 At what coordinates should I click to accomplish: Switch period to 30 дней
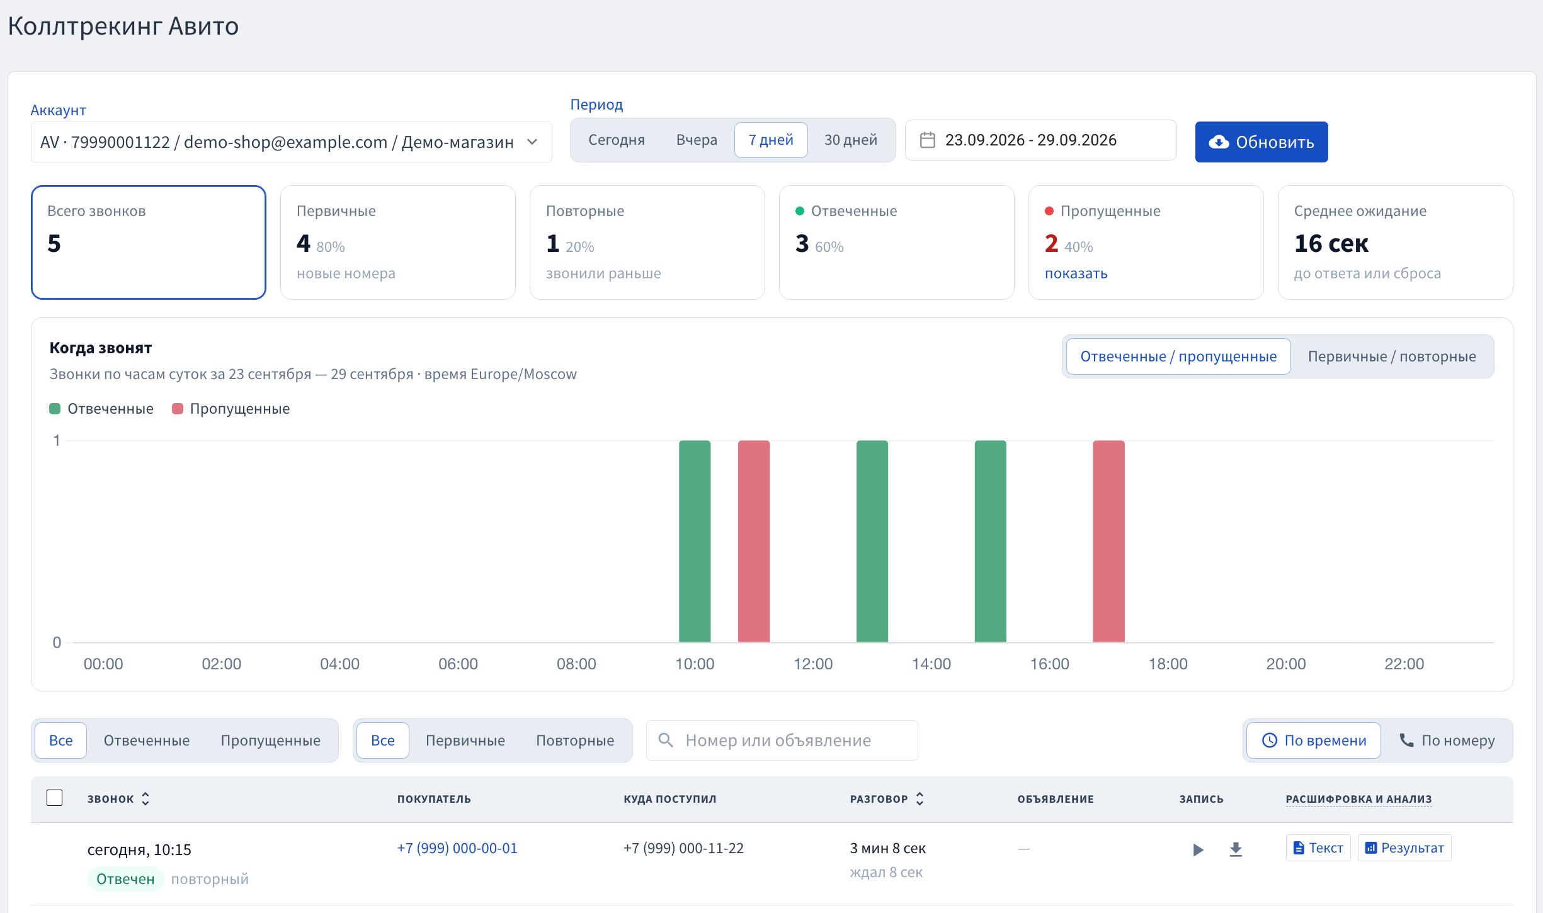pos(851,140)
